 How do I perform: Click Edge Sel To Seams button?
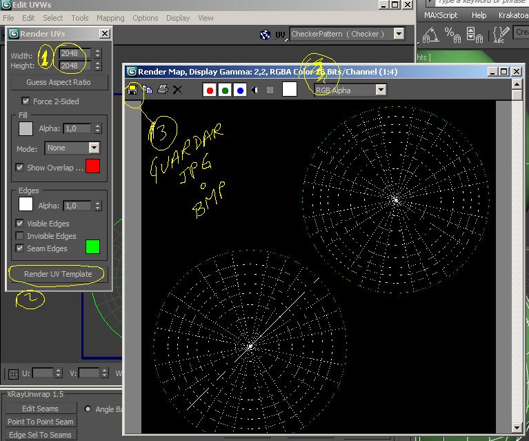point(41,435)
